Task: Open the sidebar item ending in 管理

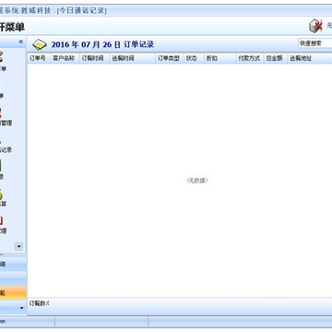Action: click(x=6, y=117)
